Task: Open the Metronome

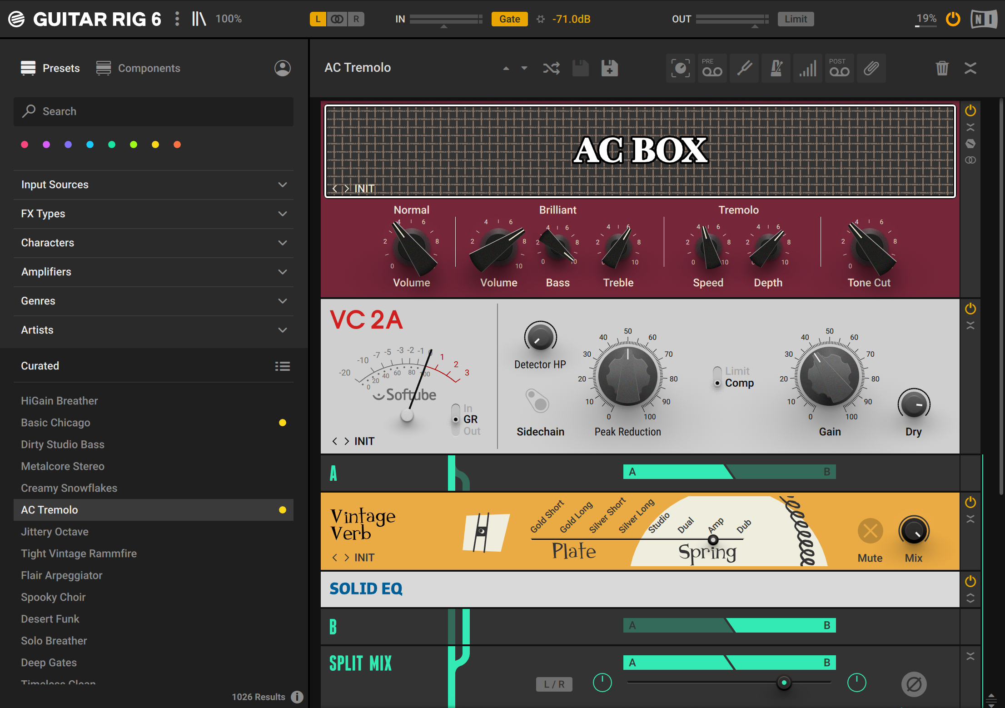Action: 776,68
